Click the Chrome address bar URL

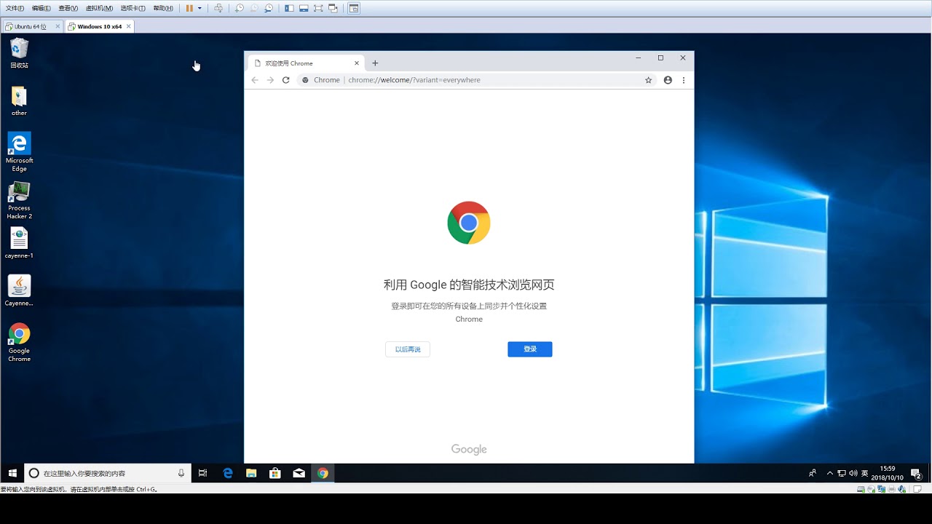pyautogui.click(x=414, y=80)
